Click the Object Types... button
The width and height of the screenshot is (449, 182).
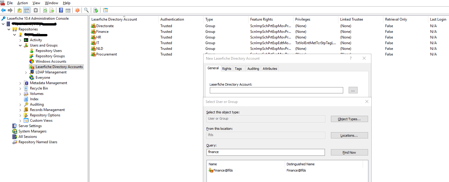click(349, 119)
